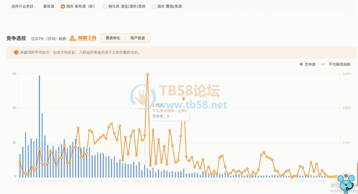Click the 3,000 right axis label
This screenshot has height=194, width=358.
click(346, 74)
